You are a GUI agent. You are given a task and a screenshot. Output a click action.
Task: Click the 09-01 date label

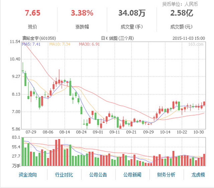(98, 132)
